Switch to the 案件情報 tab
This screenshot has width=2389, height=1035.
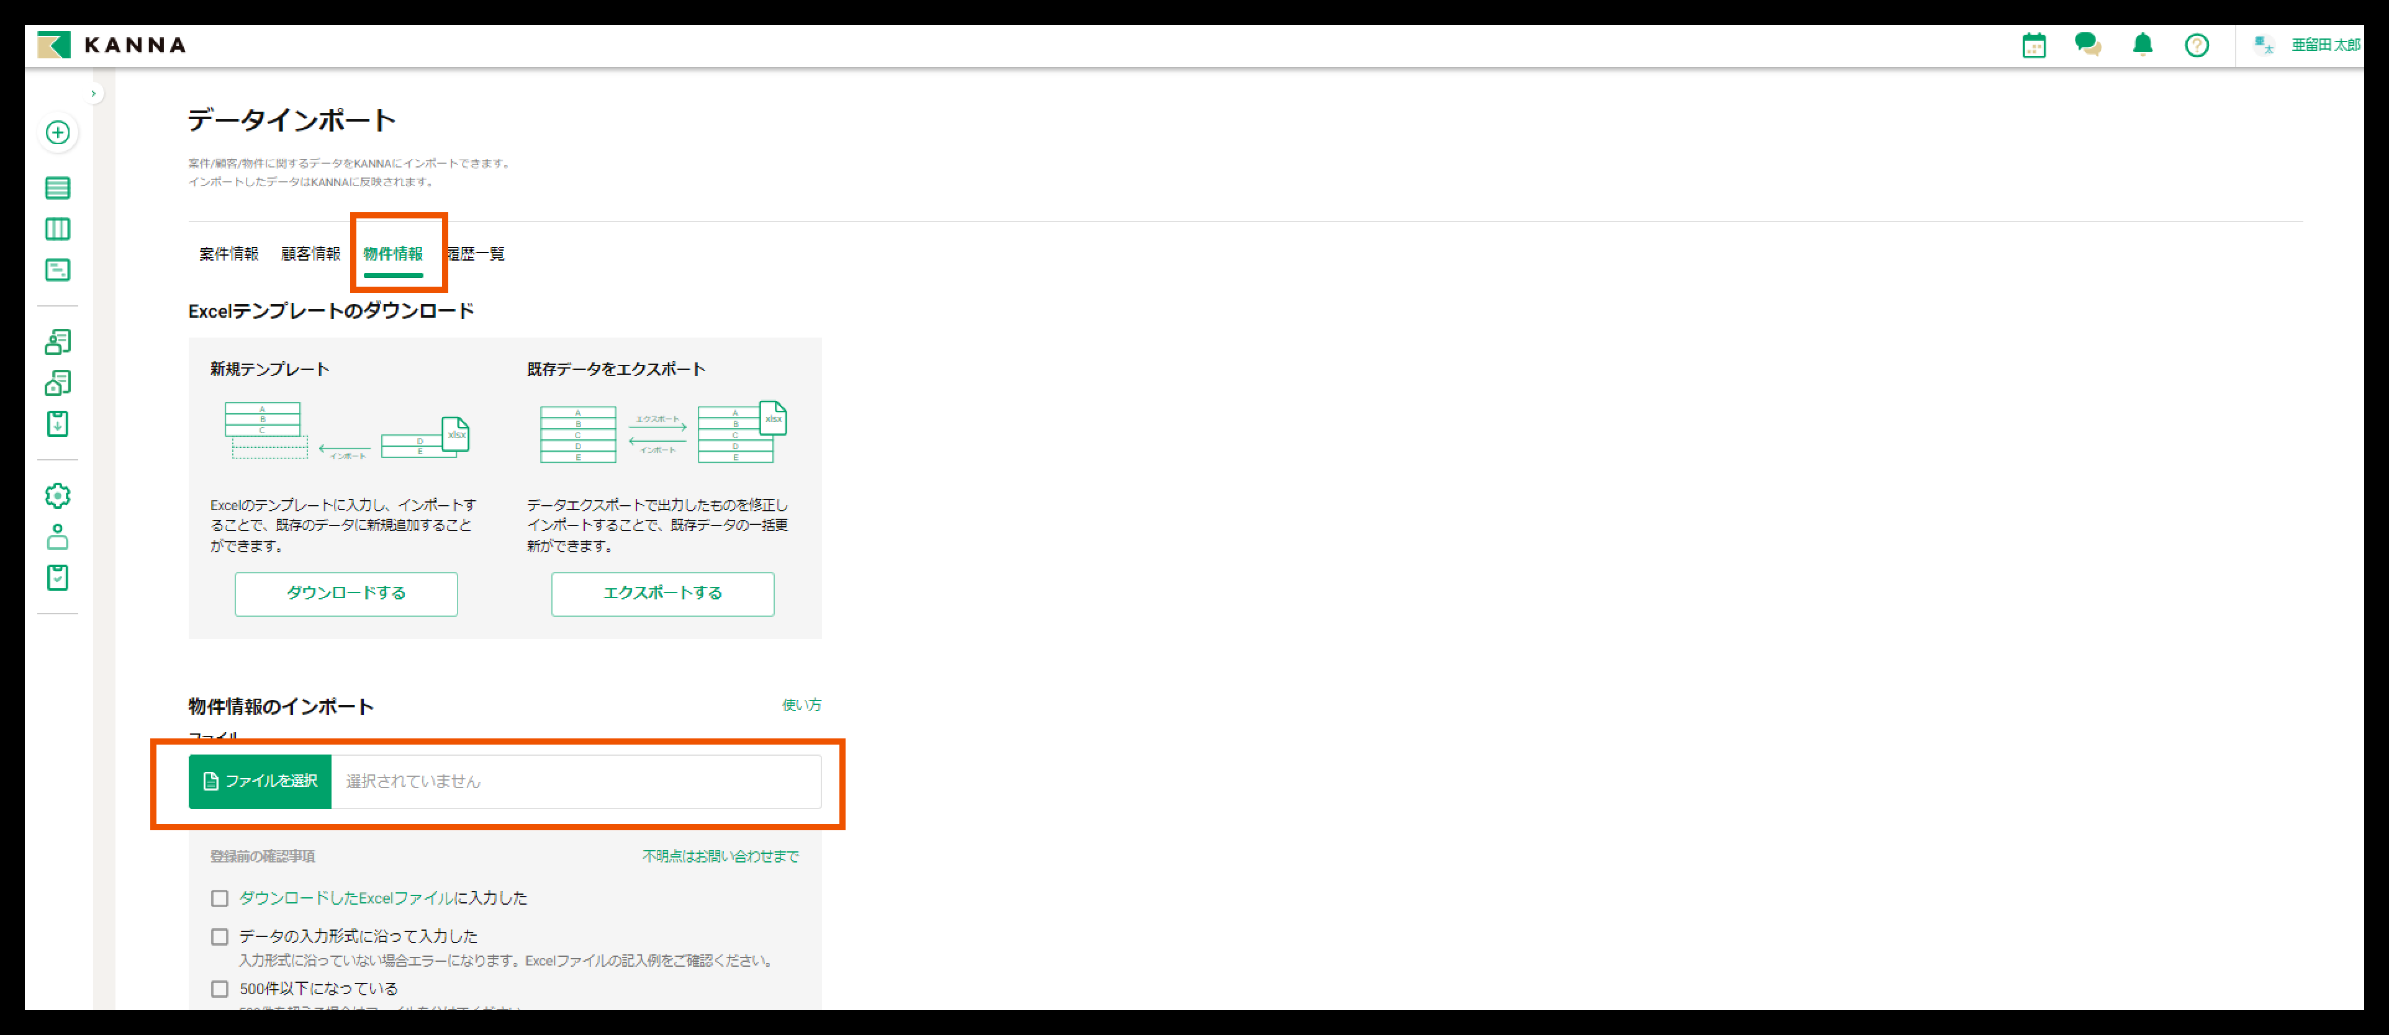[x=228, y=254]
